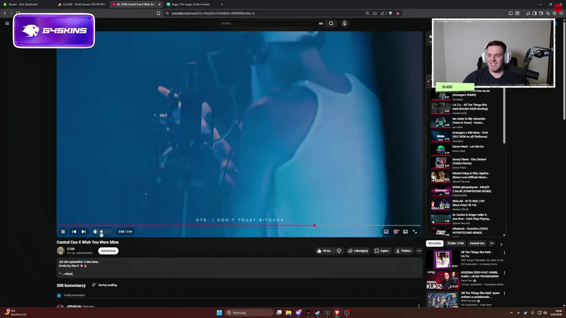Screen dimensions: 566x318
Task: Adjust the player volume slider
Action: 105,231
